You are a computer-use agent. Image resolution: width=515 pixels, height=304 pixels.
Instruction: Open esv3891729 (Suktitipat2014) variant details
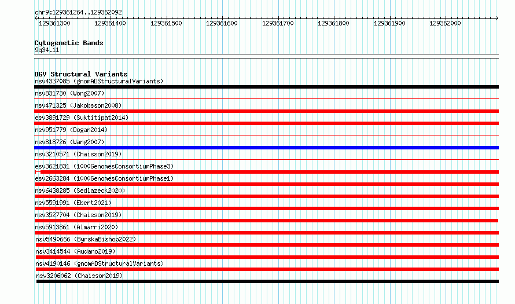tap(82, 118)
